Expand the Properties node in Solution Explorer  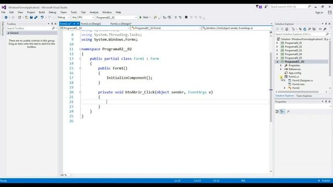[x=281, y=65]
